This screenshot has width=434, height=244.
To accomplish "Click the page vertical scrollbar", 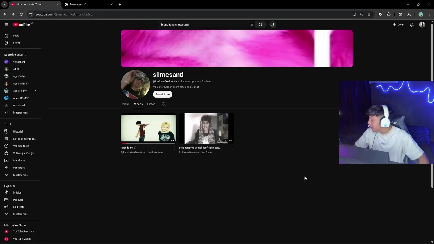I will (x=432, y=105).
